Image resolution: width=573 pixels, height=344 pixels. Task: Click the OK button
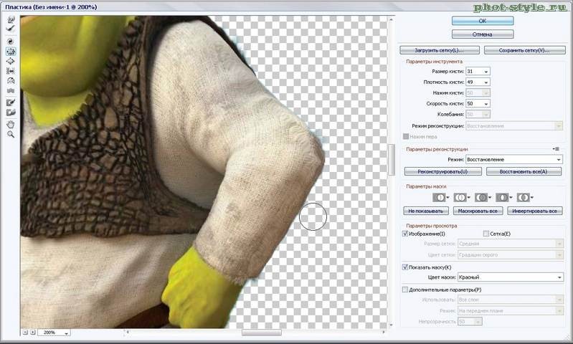(483, 21)
